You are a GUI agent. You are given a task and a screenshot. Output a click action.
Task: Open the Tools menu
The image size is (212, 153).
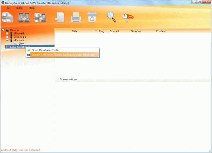pos(19,8)
